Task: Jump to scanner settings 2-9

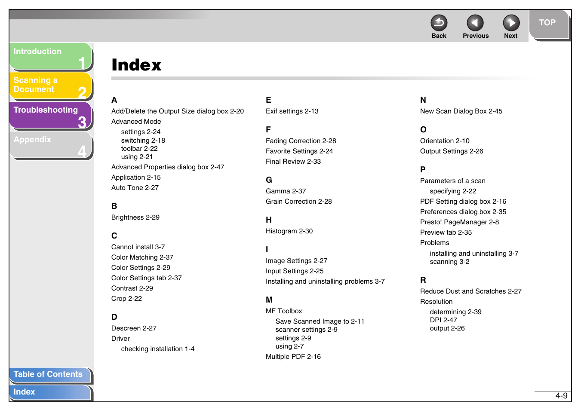Action: (307, 330)
